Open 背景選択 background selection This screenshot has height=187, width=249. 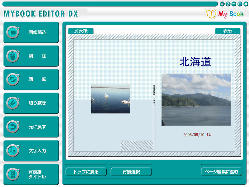[x=131, y=172]
